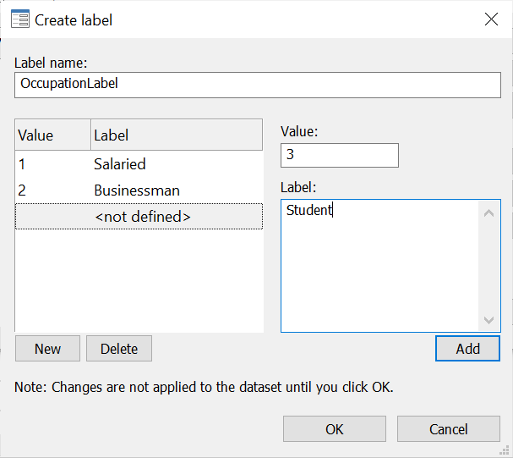Select the row labeled Salaried
Screen dimensions: 513x458
(x=139, y=164)
